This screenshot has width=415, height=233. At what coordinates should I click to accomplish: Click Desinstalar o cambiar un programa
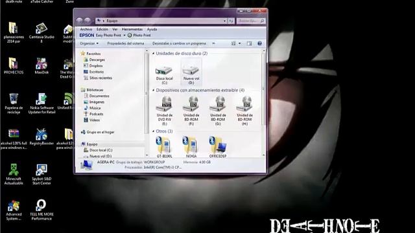179,43
